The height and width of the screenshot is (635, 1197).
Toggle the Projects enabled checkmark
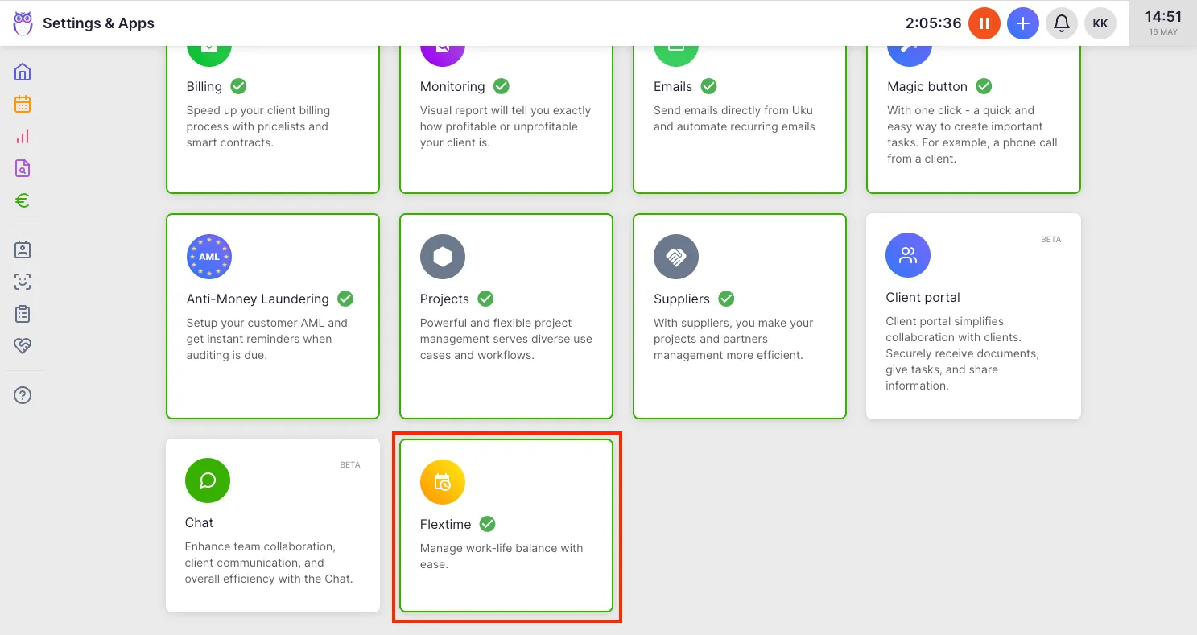click(485, 299)
